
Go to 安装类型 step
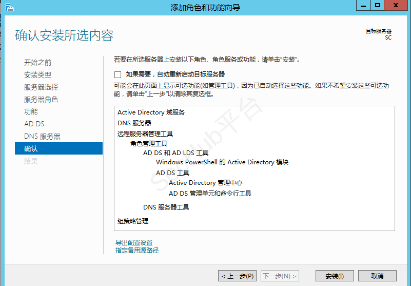tap(38, 75)
